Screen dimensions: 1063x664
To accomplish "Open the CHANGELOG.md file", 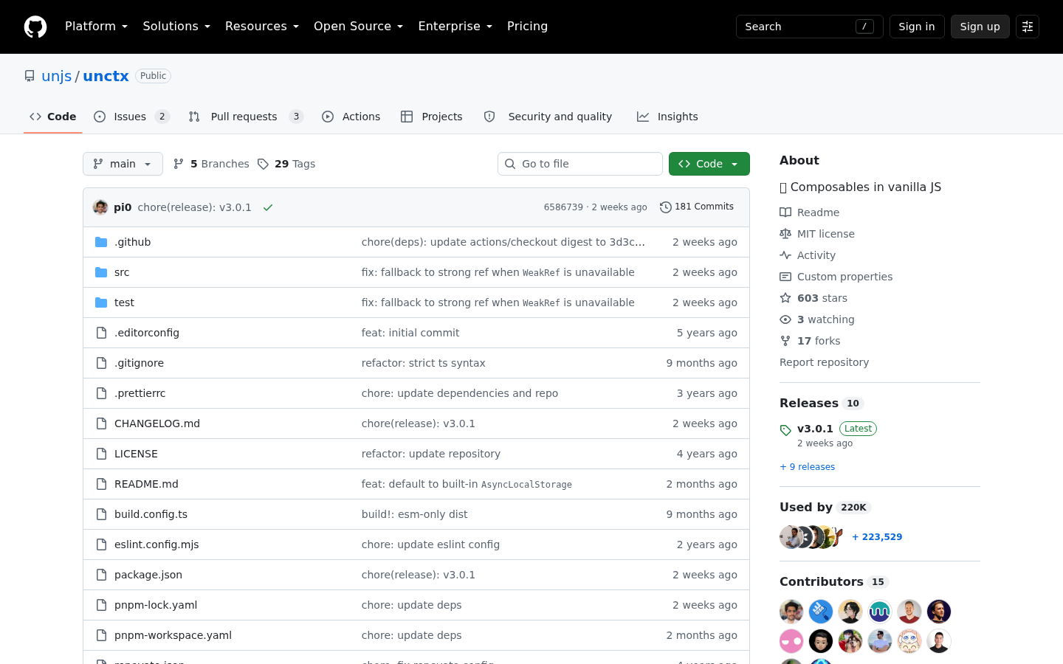I will pyautogui.click(x=157, y=423).
